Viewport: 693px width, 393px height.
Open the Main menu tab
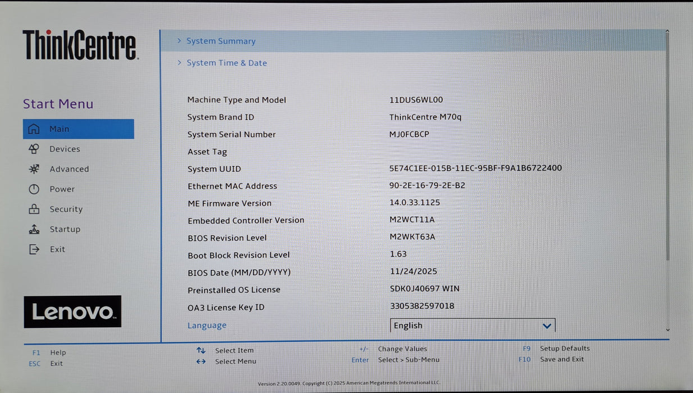(78, 129)
